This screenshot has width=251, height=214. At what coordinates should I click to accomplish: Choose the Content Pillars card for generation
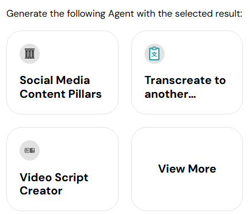62,72
